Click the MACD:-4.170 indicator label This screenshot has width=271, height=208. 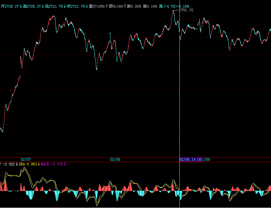pos(52,164)
